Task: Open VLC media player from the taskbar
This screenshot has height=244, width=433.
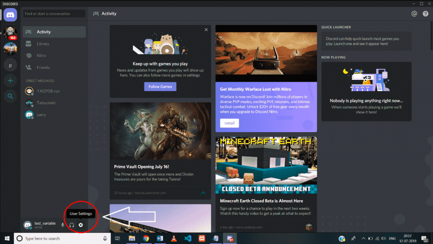Action: click(174, 239)
